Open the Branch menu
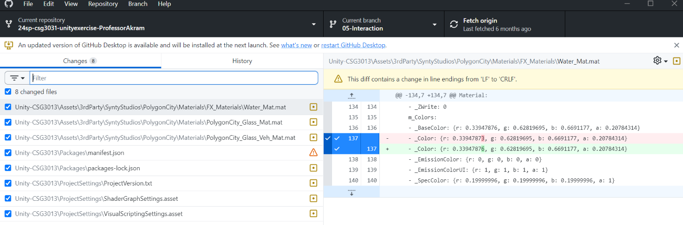Image resolution: width=683 pixels, height=225 pixels. 138,4
